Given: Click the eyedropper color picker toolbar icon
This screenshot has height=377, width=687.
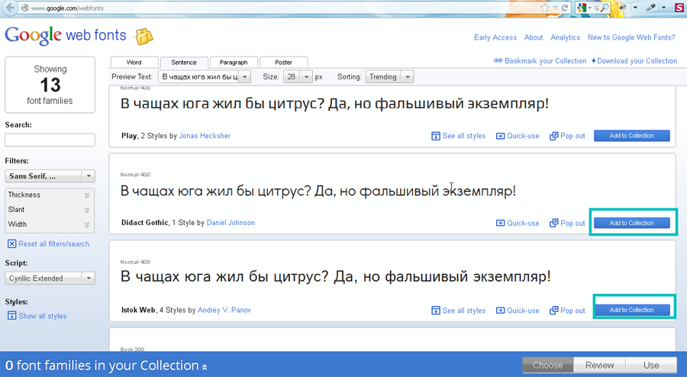Looking at the screenshot, I should 652,8.
